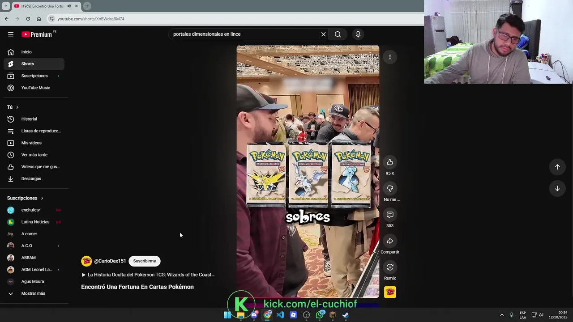Like the Short with thumbs up

coord(390,162)
